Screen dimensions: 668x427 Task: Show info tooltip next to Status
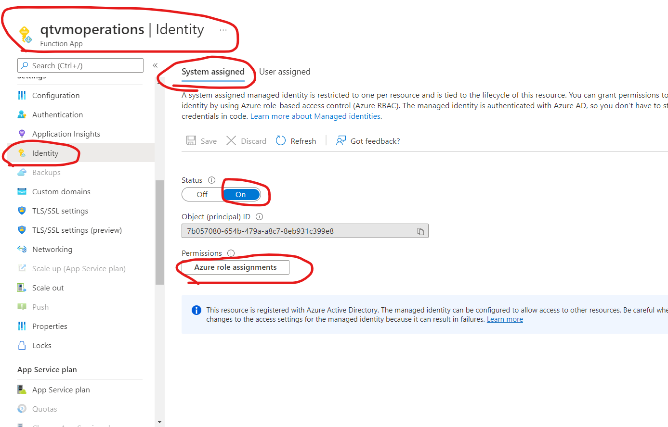tap(211, 180)
